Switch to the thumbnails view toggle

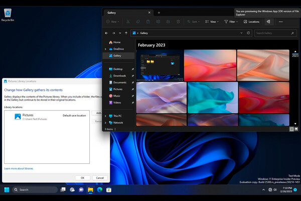point(296,129)
